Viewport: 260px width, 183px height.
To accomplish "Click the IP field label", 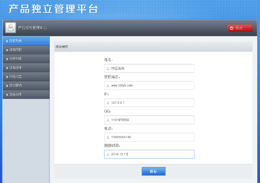I will 106,94.
